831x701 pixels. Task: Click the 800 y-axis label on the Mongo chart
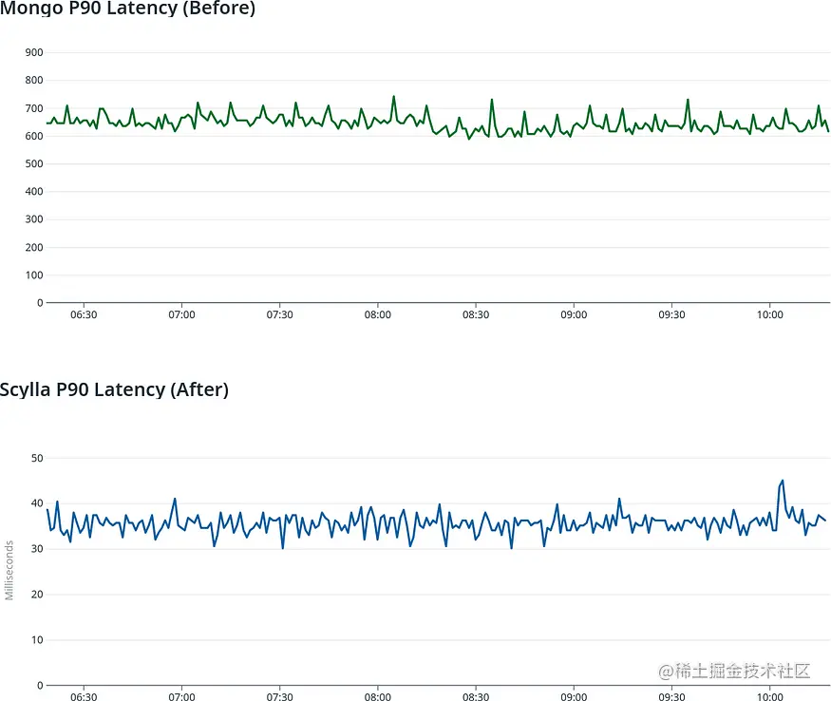34,80
